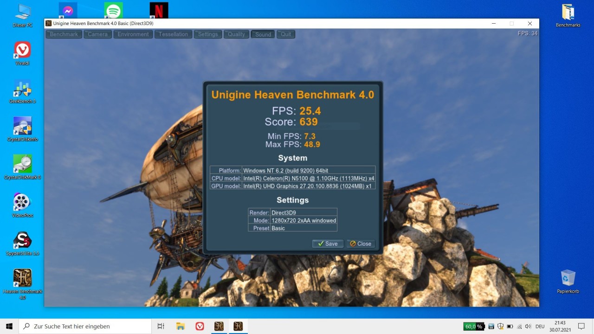Open the Quality menu
The width and height of the screenshot is (594, 334).
coord(236,34)
